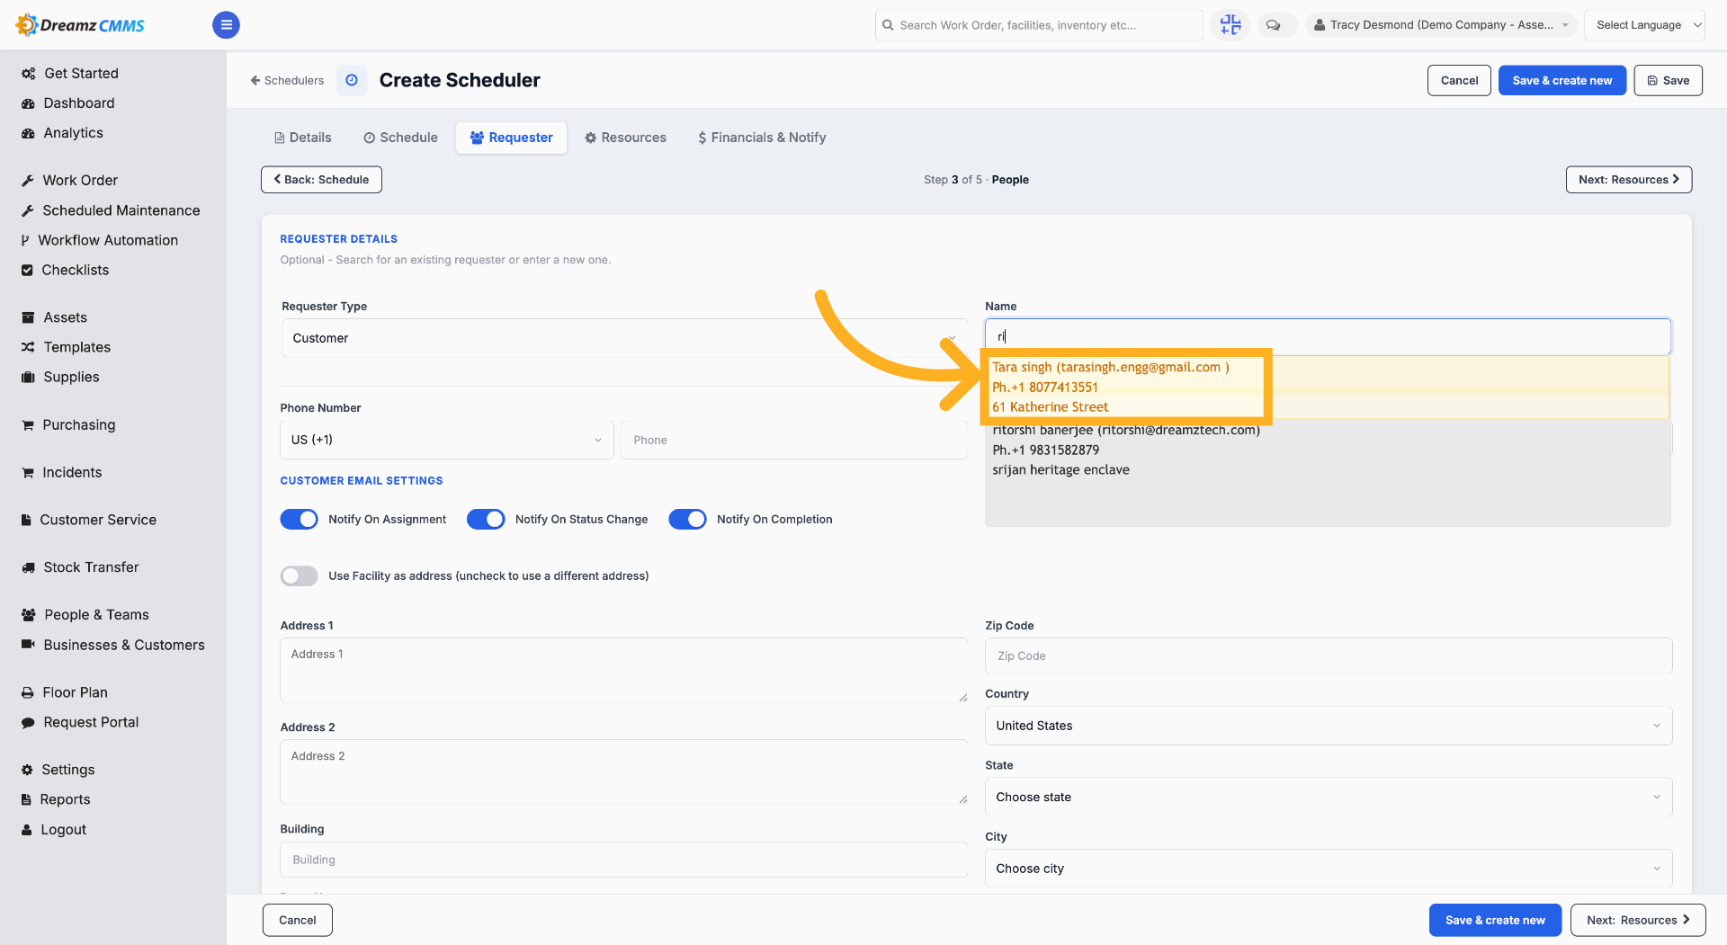Viewport: 1727px width, 945px height.
Task: Switch to Financials & Notify tab
Action: coord(762,138)
